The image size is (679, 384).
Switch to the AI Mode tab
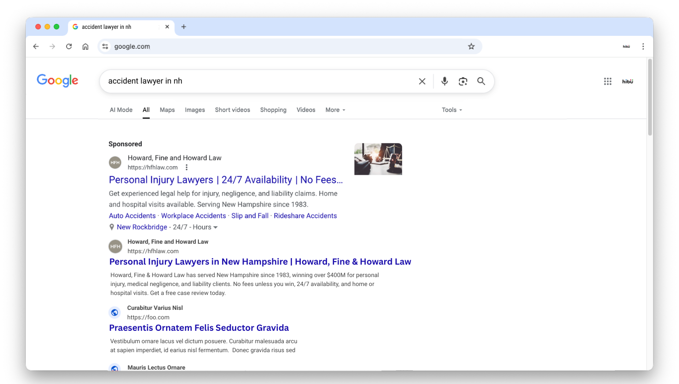tap(121, 110)
